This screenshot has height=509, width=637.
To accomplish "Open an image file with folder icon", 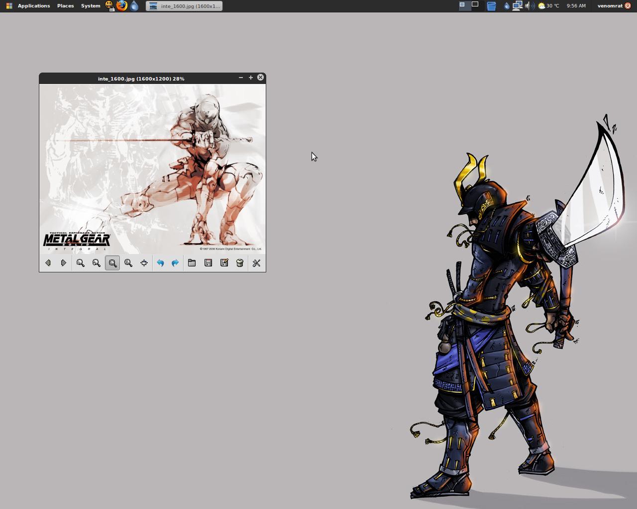I will 192,263.
